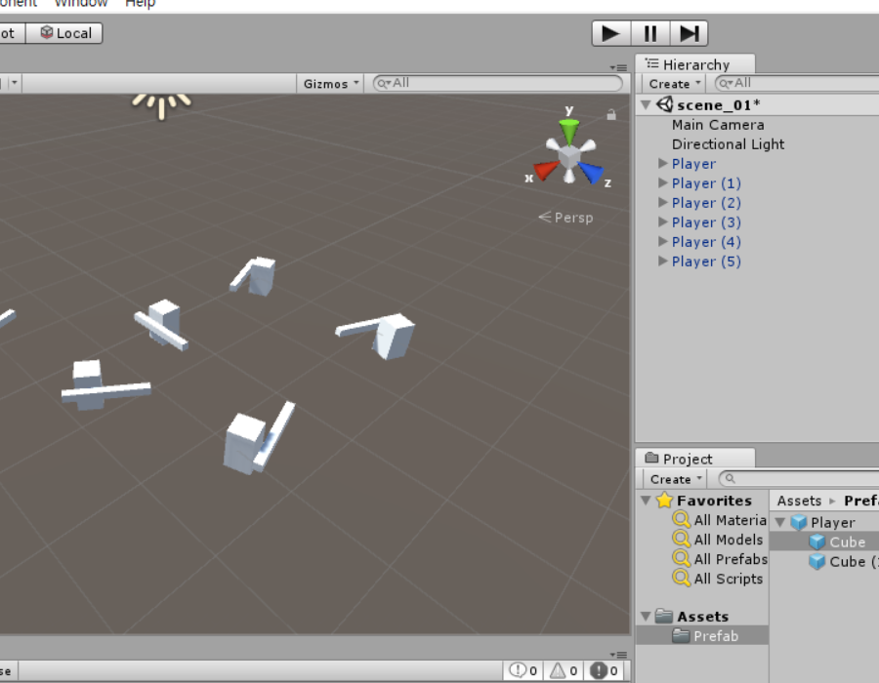Toggle console info message count
This screenshot has height=683, width=879.
pos(523,670)
